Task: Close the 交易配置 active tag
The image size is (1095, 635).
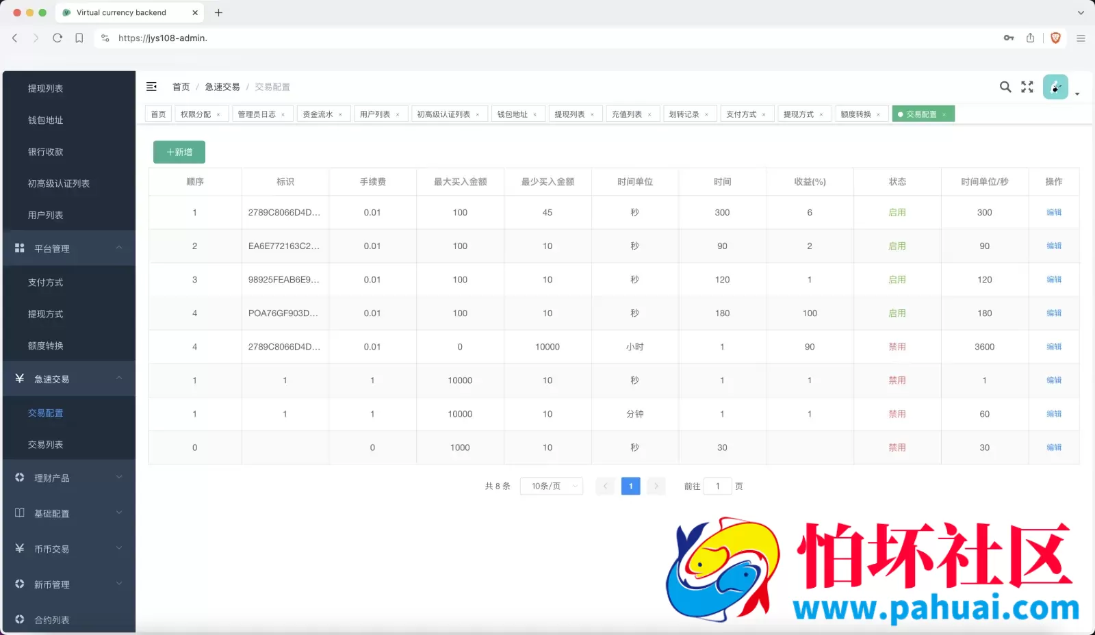Action: [x=944, y=115]
